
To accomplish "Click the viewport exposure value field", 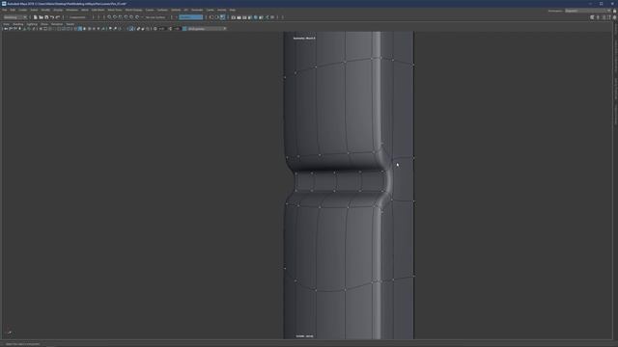I will (161, 29).
